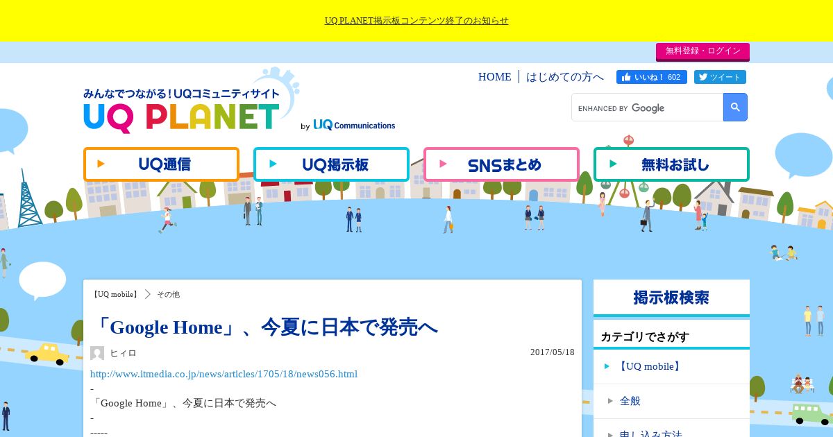
Task: Click the 無料登録・ログイン button
Action: click(702, 51)
